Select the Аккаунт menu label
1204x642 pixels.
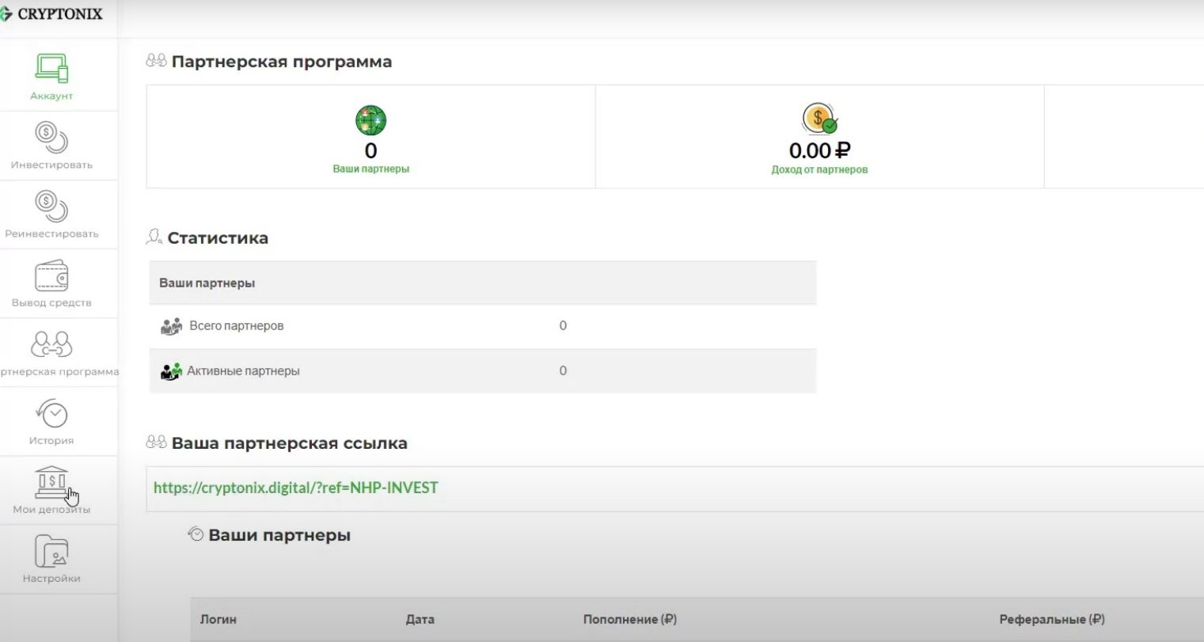tap(51, 96)
